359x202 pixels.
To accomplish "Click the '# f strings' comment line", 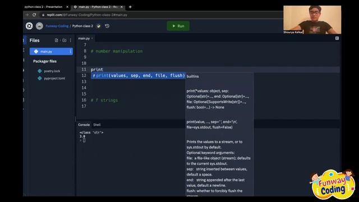I will [104, 100].
